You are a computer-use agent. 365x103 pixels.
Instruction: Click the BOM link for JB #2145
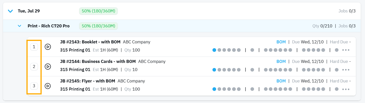coord(281,81)
